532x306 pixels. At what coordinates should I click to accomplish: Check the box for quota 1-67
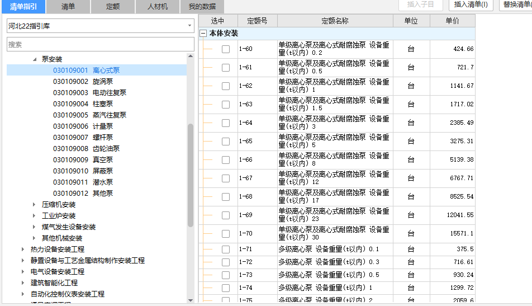click(226, 178)
